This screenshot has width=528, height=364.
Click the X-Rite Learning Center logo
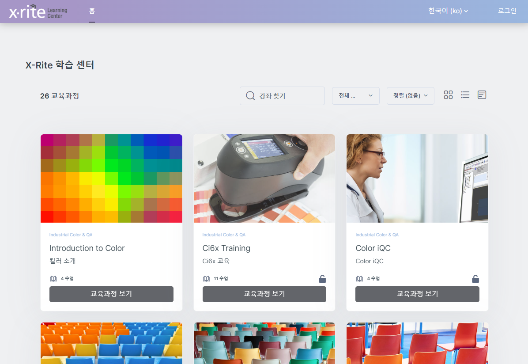tap(38, 12)
